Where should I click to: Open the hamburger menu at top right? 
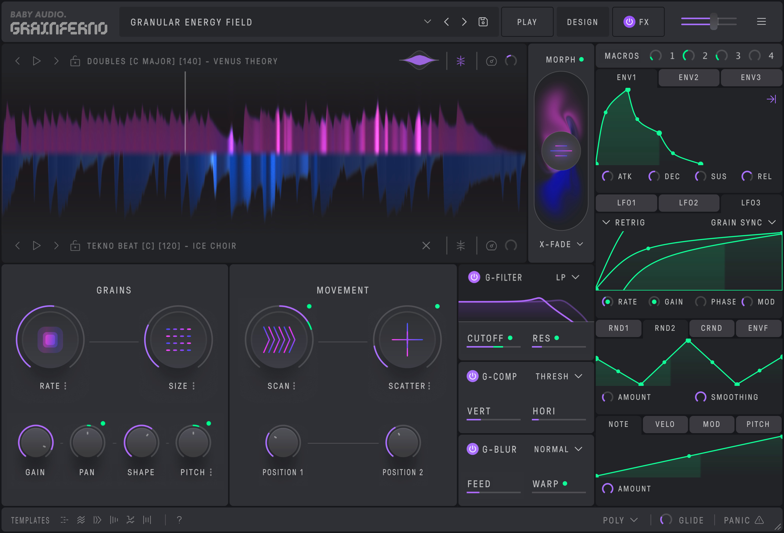pos(761,22)
